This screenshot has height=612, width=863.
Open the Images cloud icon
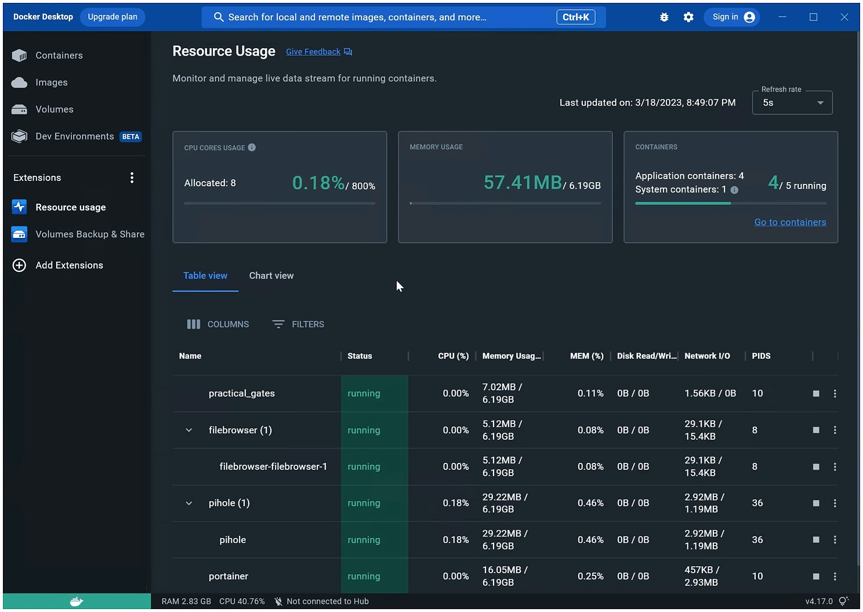coord(19,82)
